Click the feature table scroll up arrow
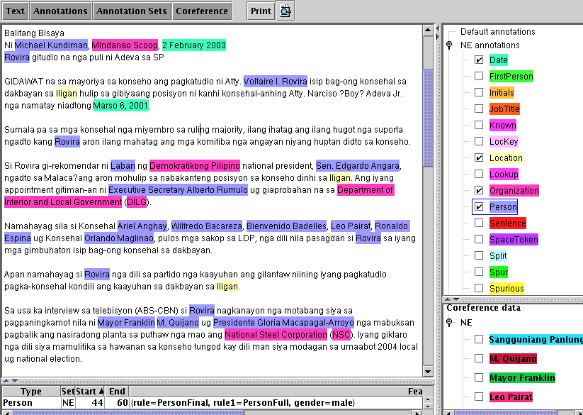Viewport: 583px width, 415px height. 428,400
